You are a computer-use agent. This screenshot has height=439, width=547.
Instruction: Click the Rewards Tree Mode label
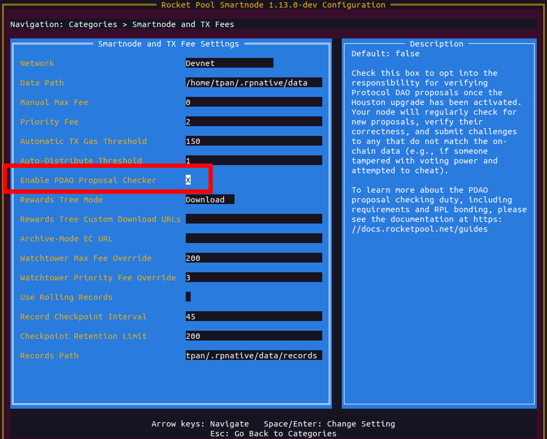coord(61,200)
